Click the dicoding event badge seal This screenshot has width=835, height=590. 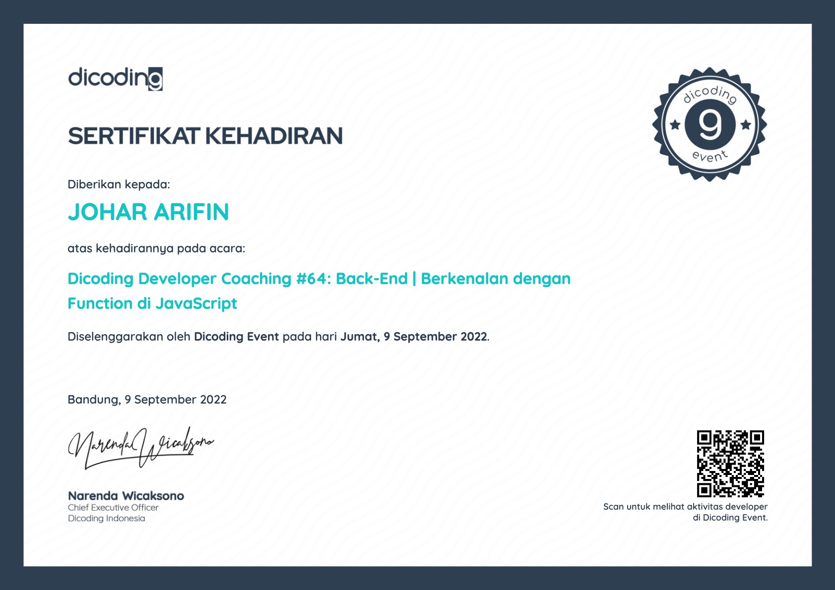[x=709, y=124]
